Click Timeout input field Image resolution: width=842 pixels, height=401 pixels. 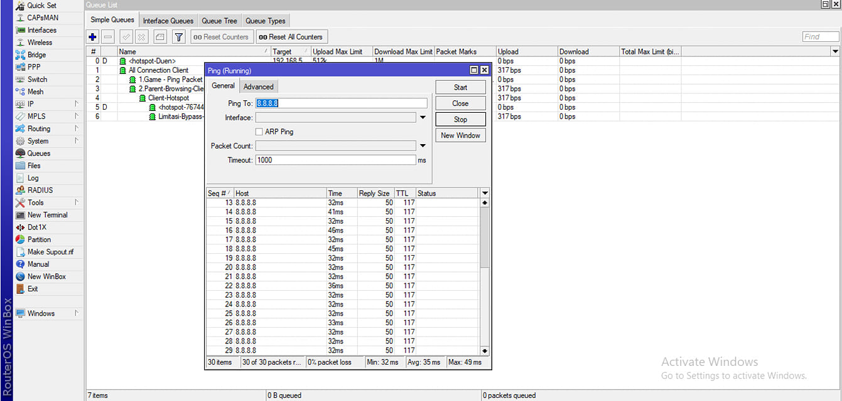pyautogui.click(x=335, y=160)
